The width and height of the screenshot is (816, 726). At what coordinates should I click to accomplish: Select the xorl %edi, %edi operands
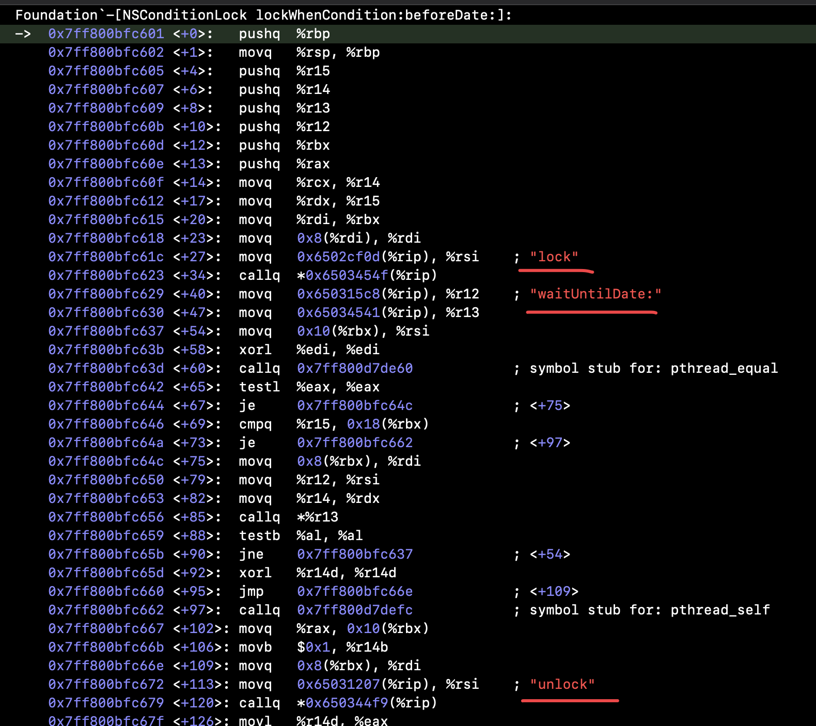point(338,350)
